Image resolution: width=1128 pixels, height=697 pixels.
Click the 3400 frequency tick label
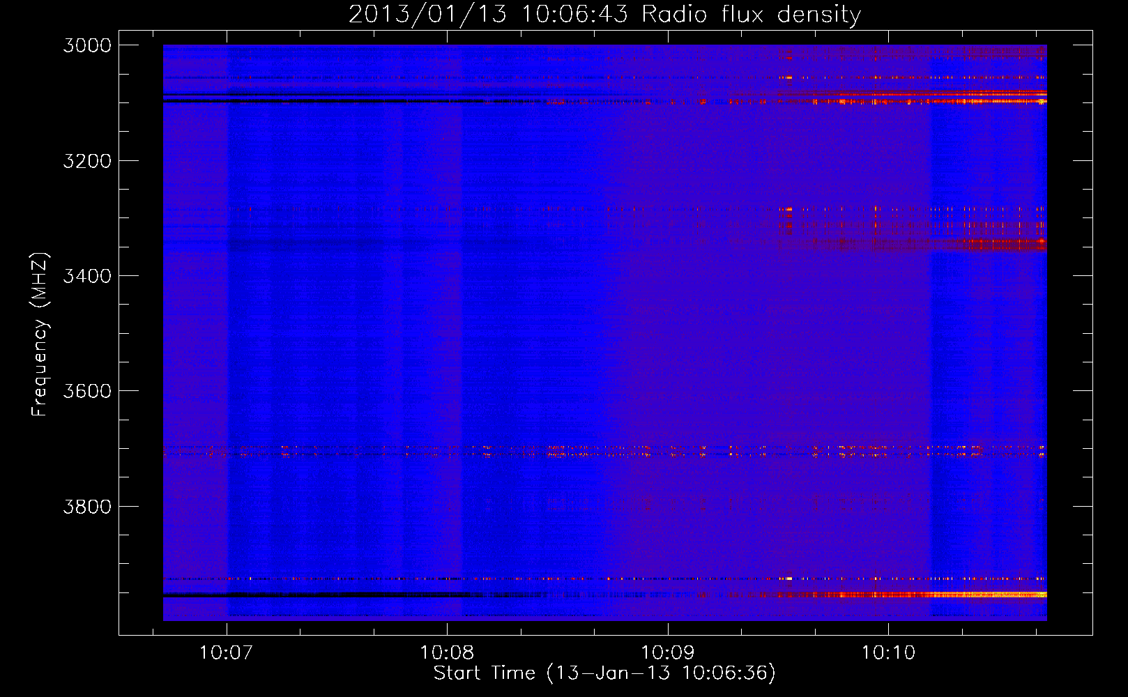point(87,276)
